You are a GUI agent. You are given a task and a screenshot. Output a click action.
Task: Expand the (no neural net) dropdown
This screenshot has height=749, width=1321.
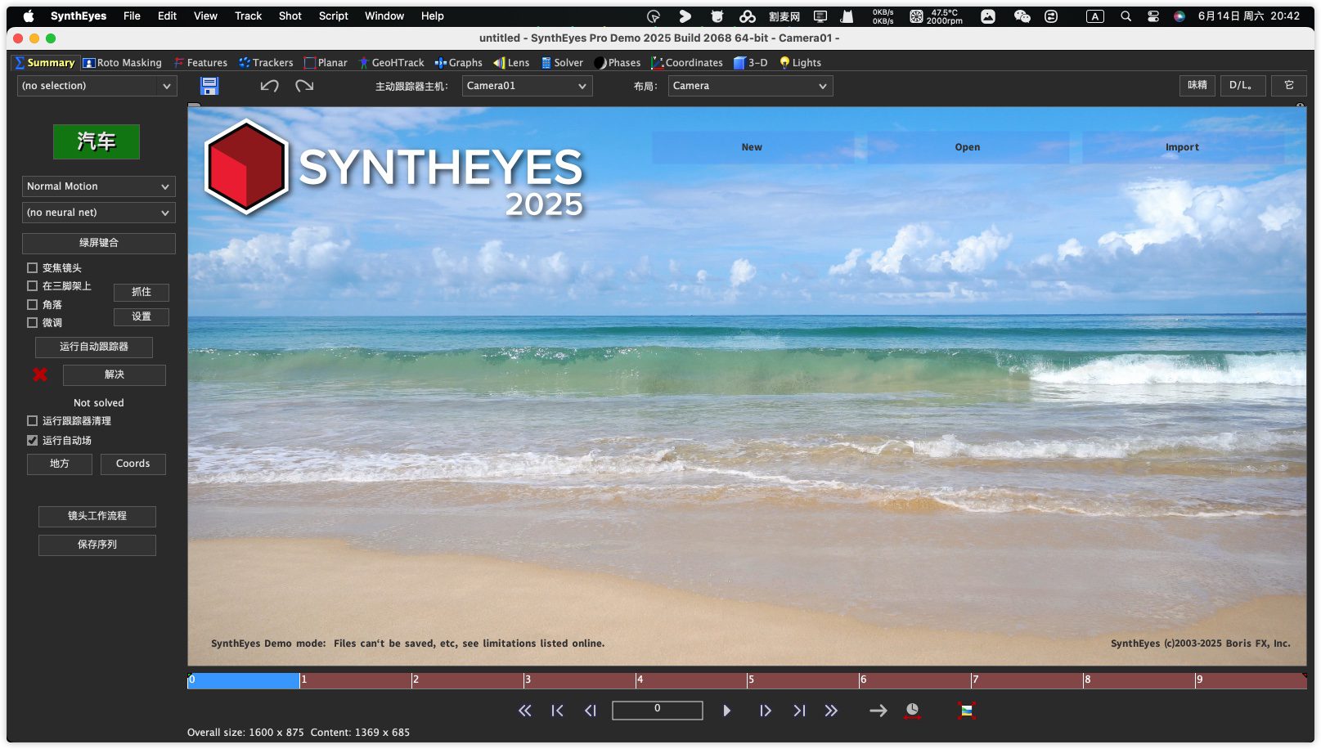pyautogui.click(x=98, y=213)
